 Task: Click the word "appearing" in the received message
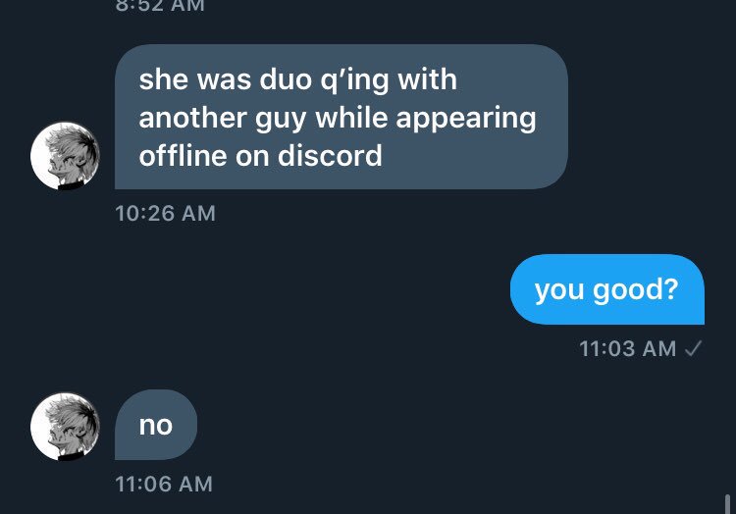[x=465, y=118]
